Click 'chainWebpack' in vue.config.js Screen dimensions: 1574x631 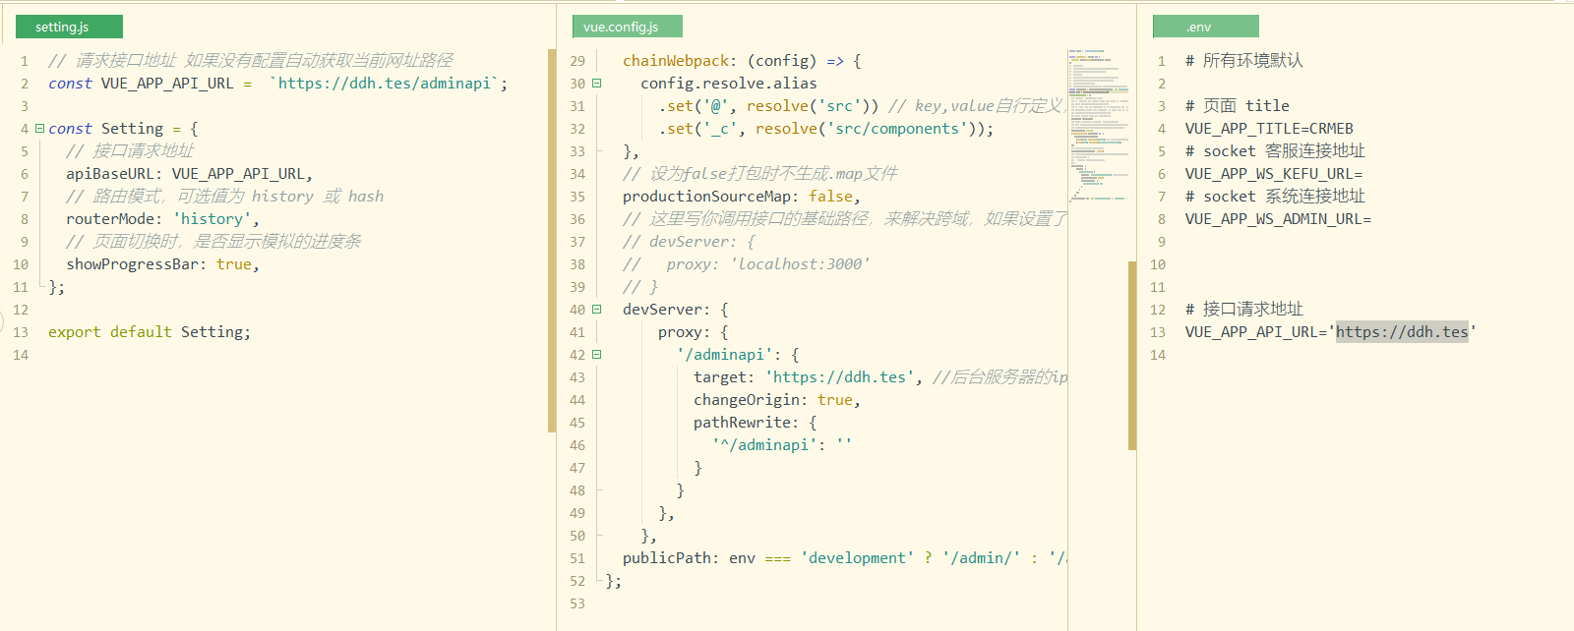(676, 61)
